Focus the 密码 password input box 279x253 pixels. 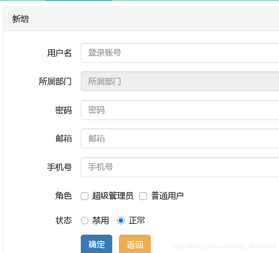coord(180,110)
